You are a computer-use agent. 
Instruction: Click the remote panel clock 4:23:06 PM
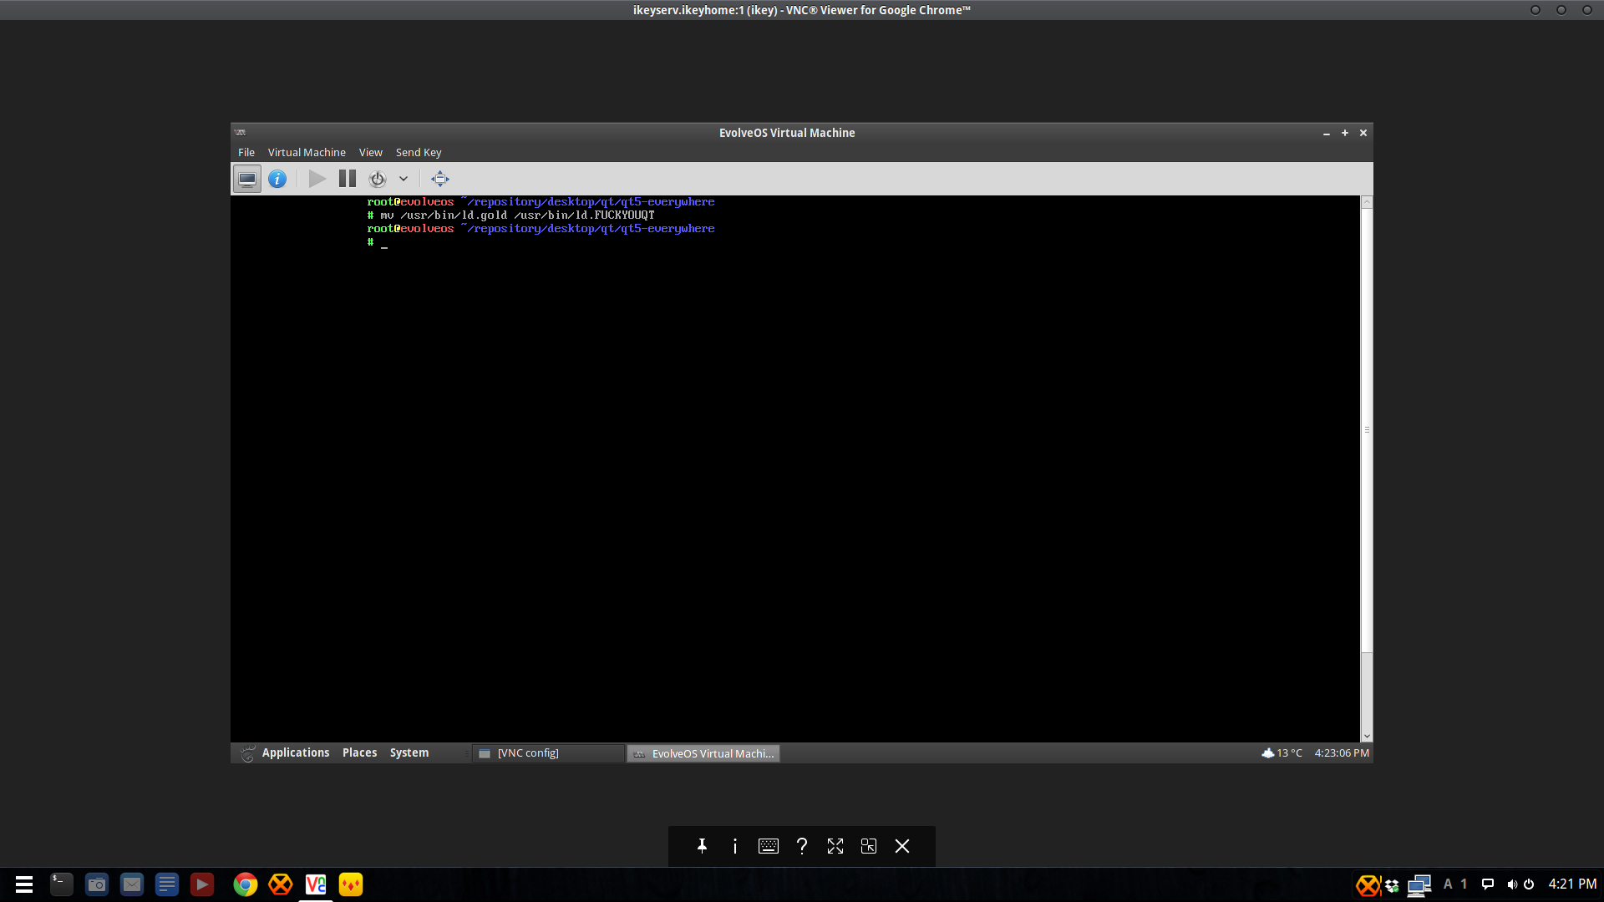1342,753
